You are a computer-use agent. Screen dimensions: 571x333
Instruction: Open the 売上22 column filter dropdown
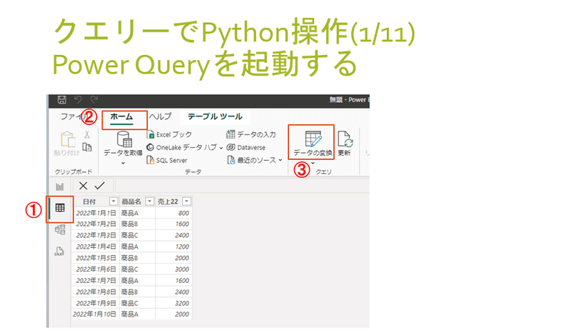187,202
